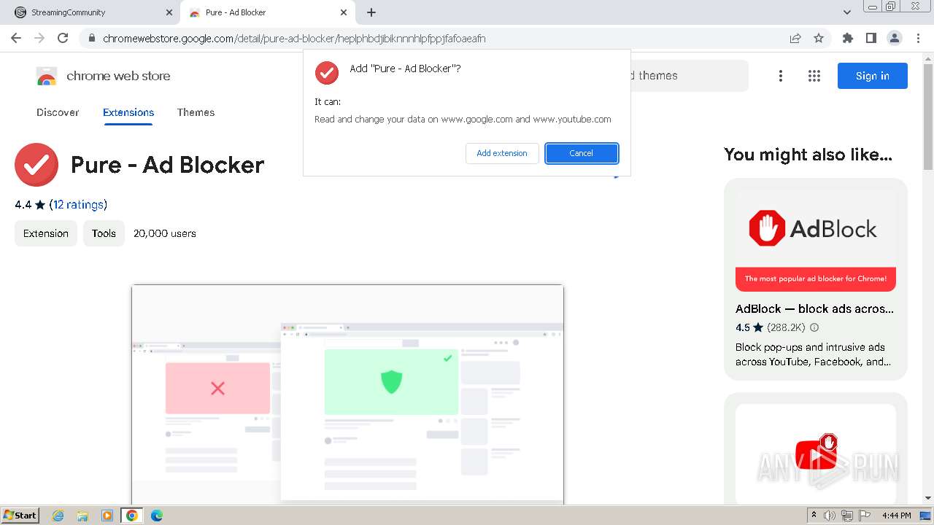The width and height of the screenshot is (934, 525).
Task: Click the Pure - Ad Blocker logo icon
Action: [36, 165]
